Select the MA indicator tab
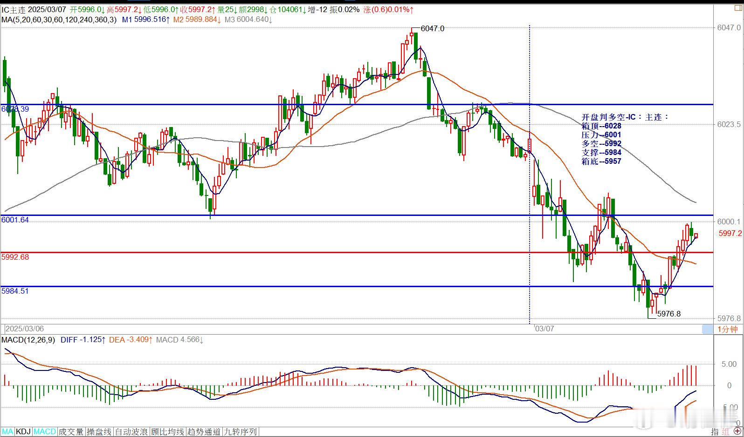The image size is (744, 437). click(8, 432)
